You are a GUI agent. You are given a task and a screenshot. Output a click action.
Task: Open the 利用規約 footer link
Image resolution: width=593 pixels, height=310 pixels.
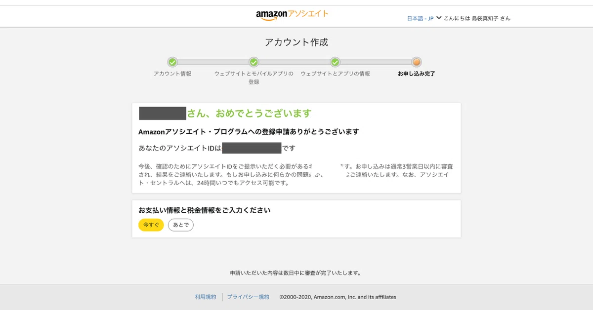(206, 297)
